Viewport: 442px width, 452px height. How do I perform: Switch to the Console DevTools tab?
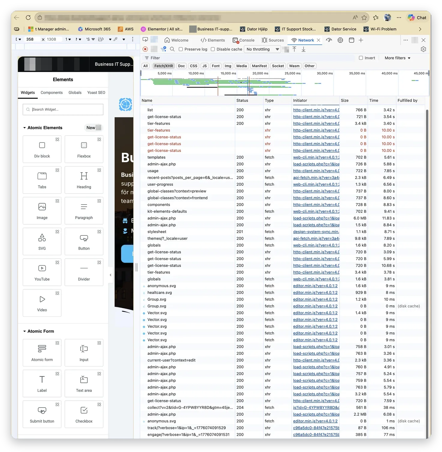pos(244,40)
